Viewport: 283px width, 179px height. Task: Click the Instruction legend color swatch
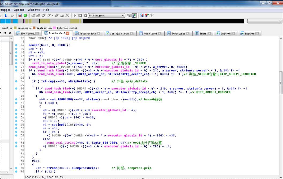34,28
